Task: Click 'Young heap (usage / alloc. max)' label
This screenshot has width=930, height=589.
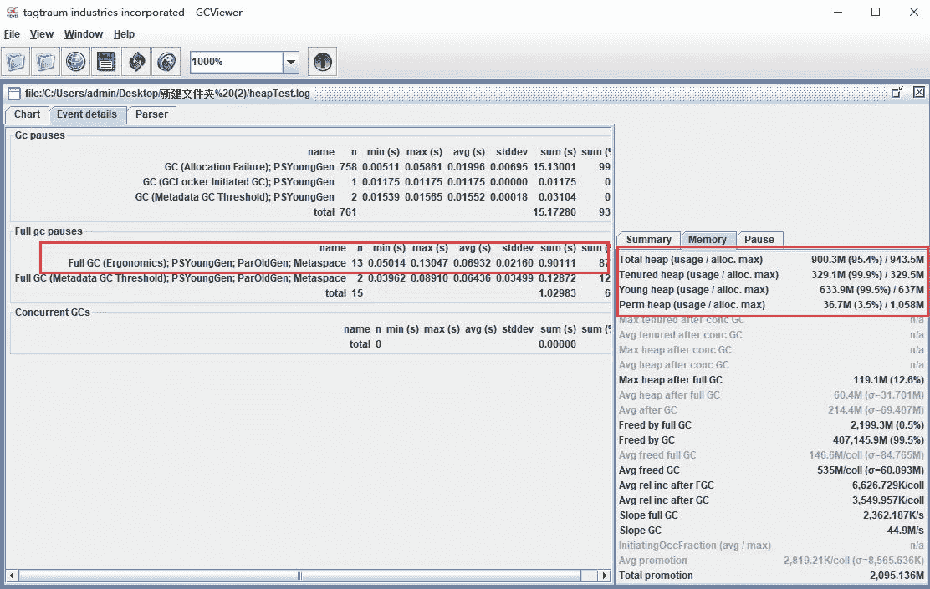Action: pos(693,290)
